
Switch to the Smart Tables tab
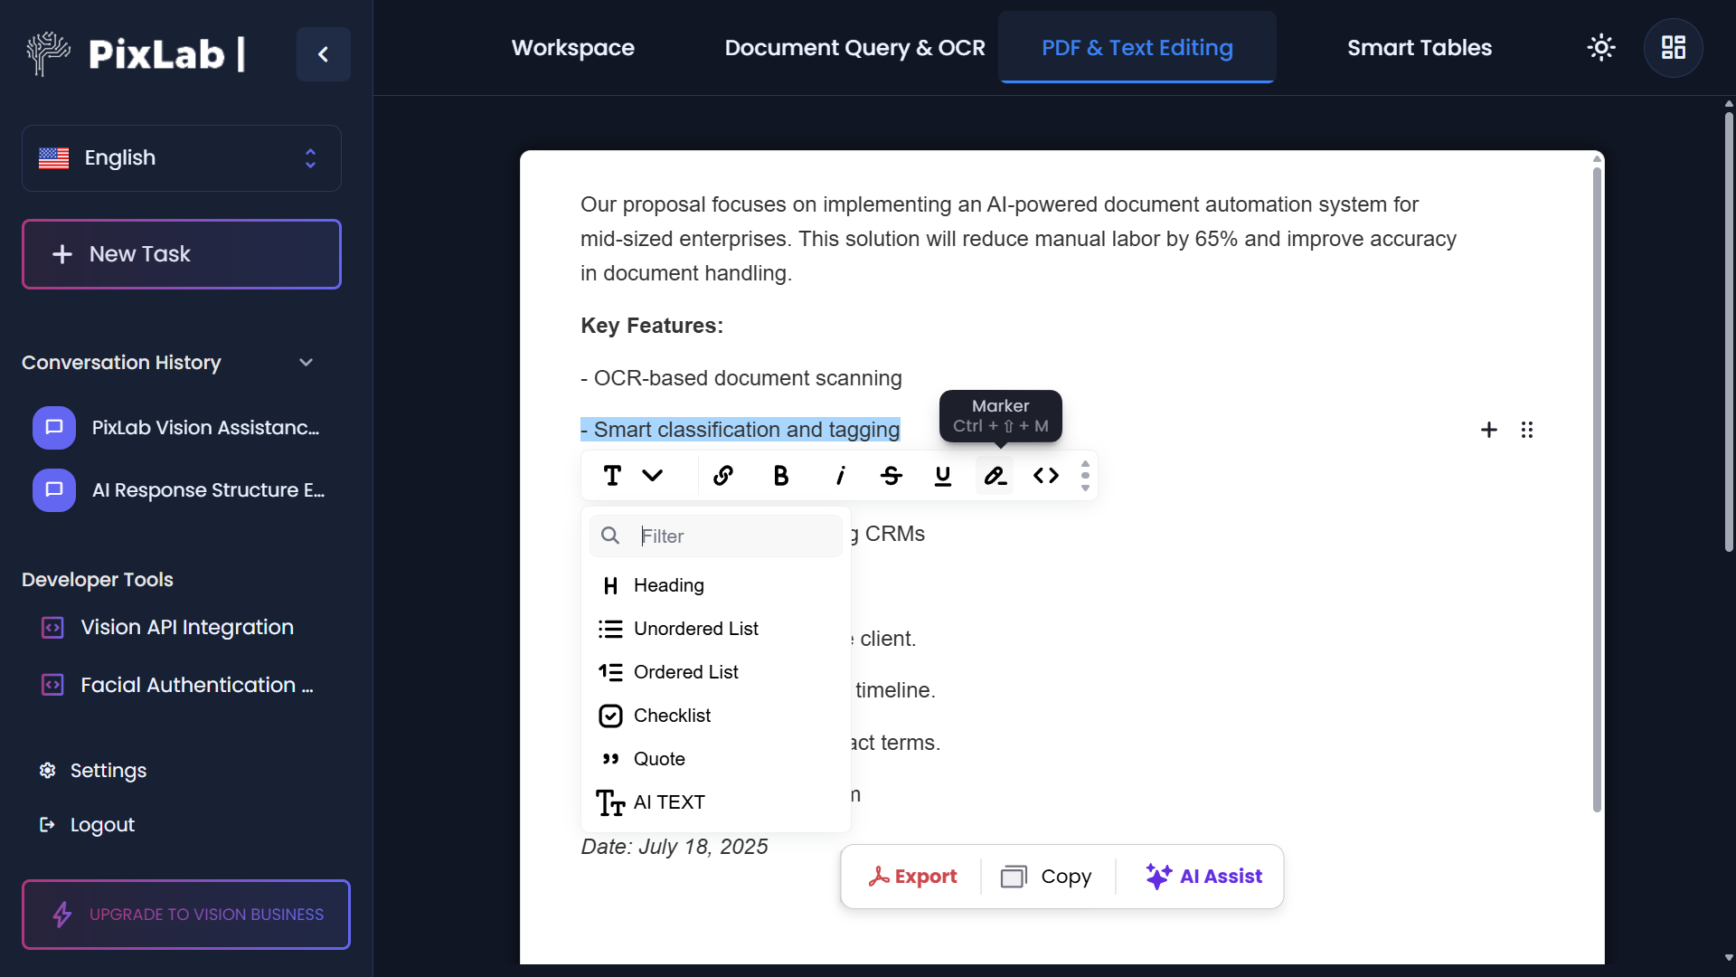[x=1419, y=48]
